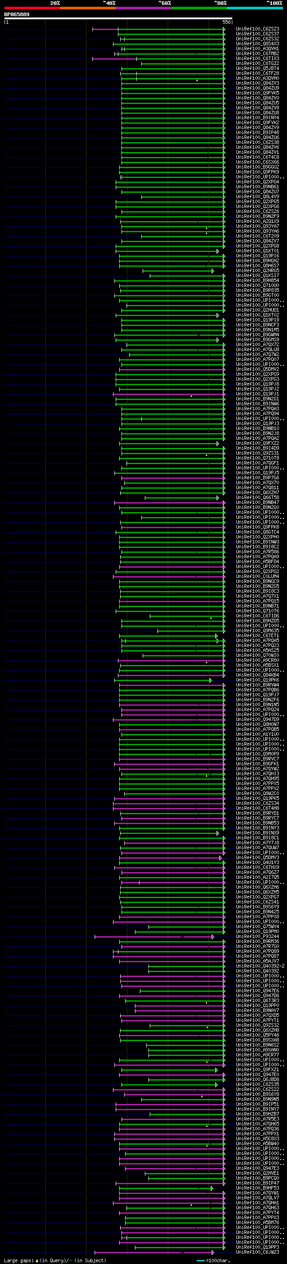287x1264 pixels.
Task: Click the green ~80% identity color segment
Action: 199,8
